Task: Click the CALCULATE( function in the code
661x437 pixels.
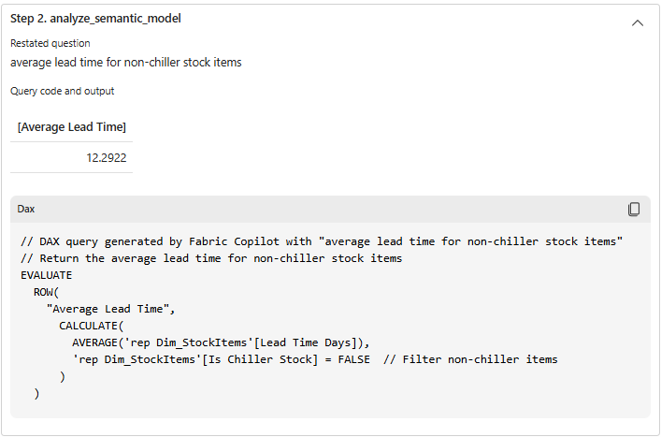Action: 91,326
